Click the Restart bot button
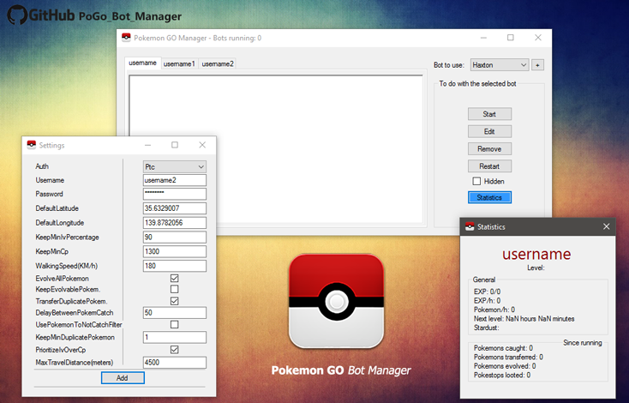The width and height of the screenshot is (629, 403). point(489,165)
